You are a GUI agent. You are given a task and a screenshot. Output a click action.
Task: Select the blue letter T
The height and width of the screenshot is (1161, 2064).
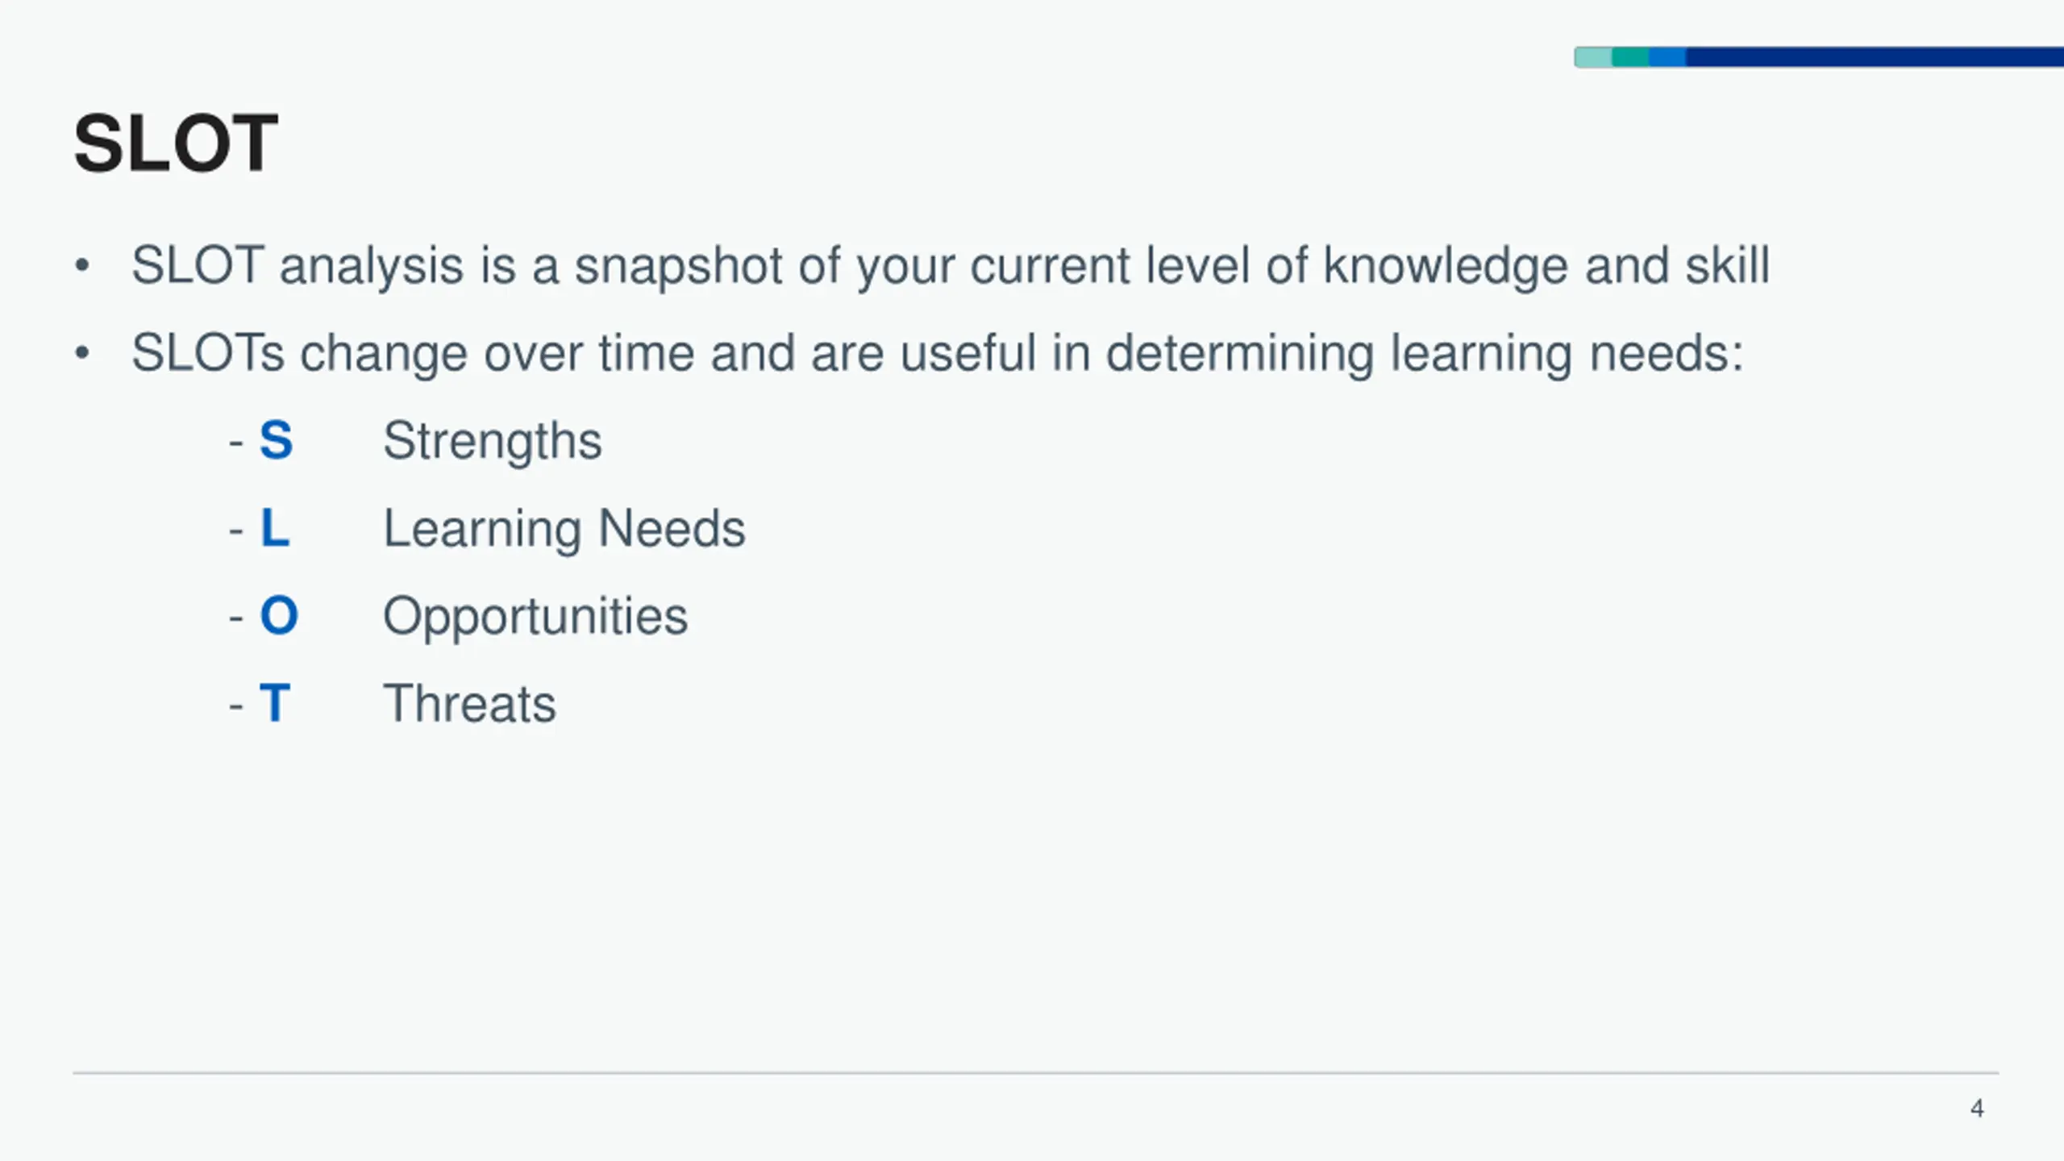(274, 703)
